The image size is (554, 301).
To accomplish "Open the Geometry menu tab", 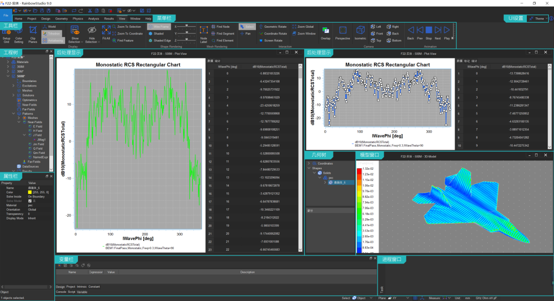I will click(62, 19).
